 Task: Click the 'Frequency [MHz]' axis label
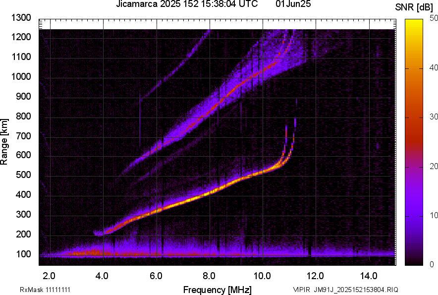[x=218, y=290]
